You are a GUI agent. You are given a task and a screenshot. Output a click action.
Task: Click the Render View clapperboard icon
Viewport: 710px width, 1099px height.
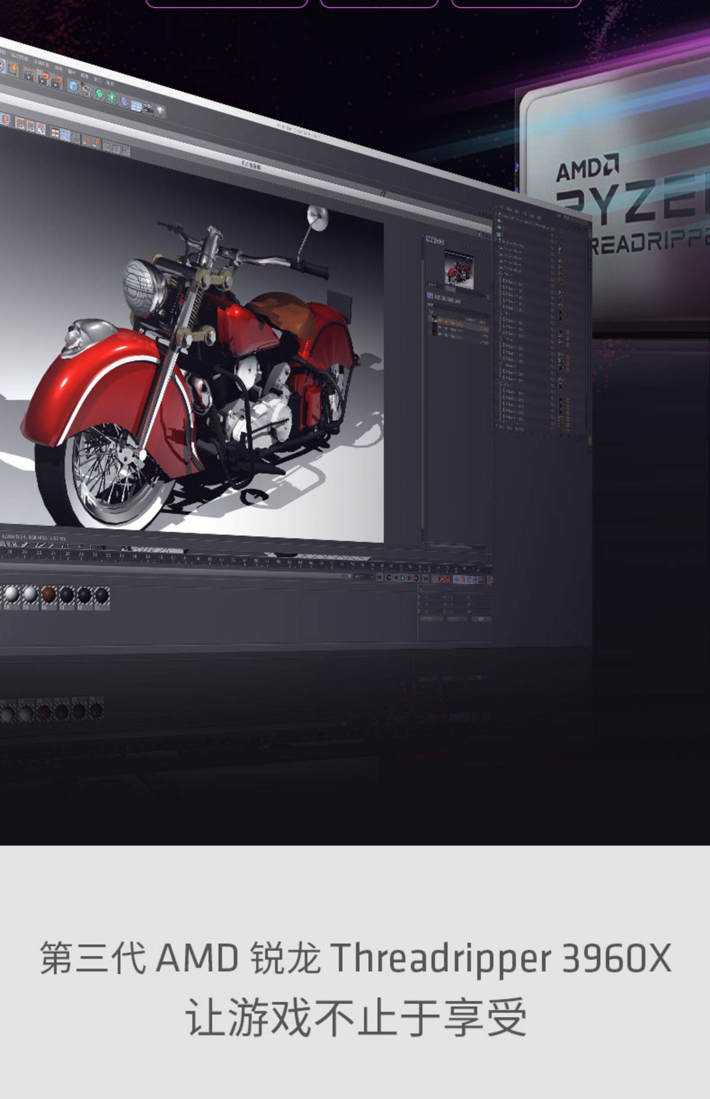(x=29, y=73)
